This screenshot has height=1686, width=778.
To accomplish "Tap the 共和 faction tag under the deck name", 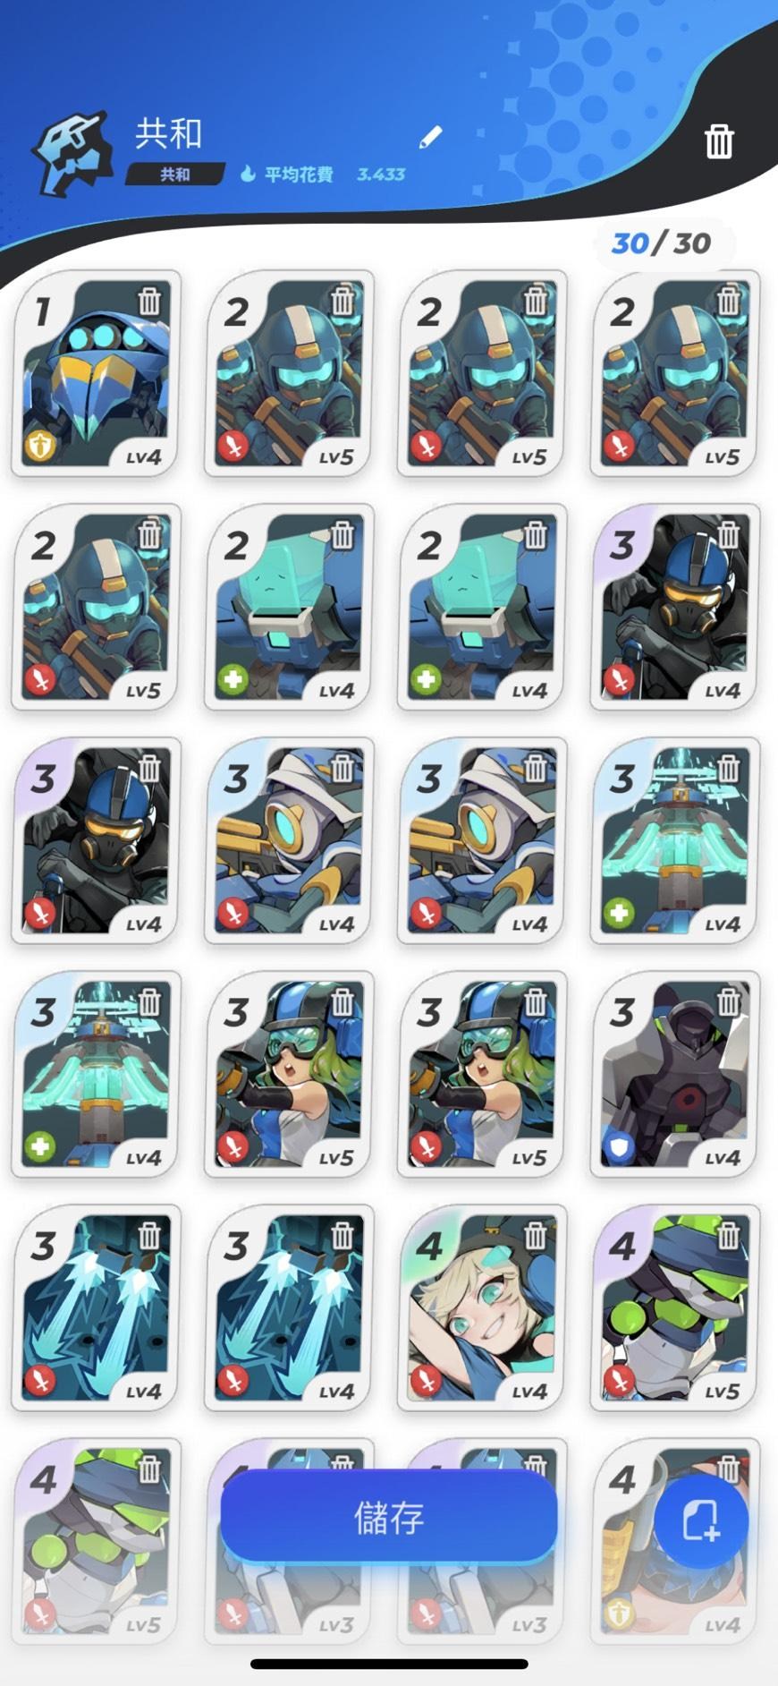I will pos(175,175).
